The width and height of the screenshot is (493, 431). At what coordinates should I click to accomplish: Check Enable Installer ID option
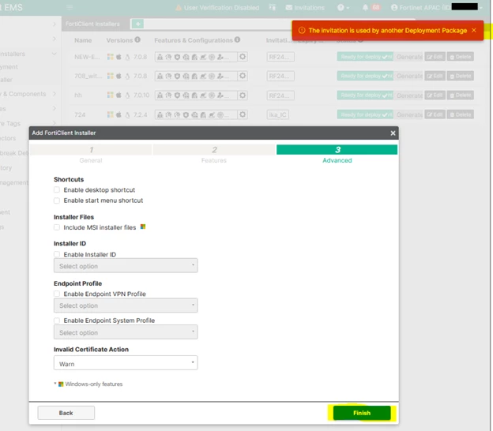click(x=57, y=254)
